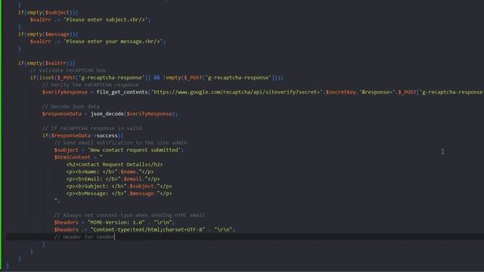The image size is (484, 272).
Task: Click the if($responseData->success) line
Action: pos(82,136)
